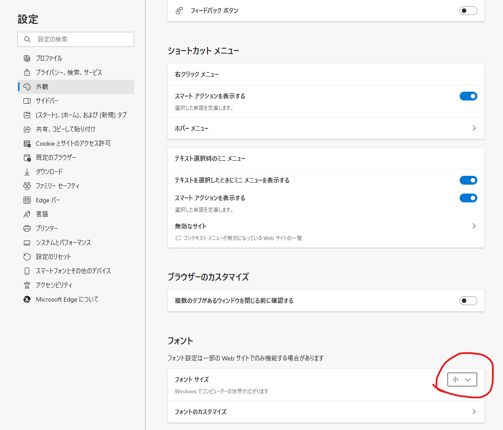Click the 右クリック メニュー header text
Screen dimensions: 503x430
(197, 74)
